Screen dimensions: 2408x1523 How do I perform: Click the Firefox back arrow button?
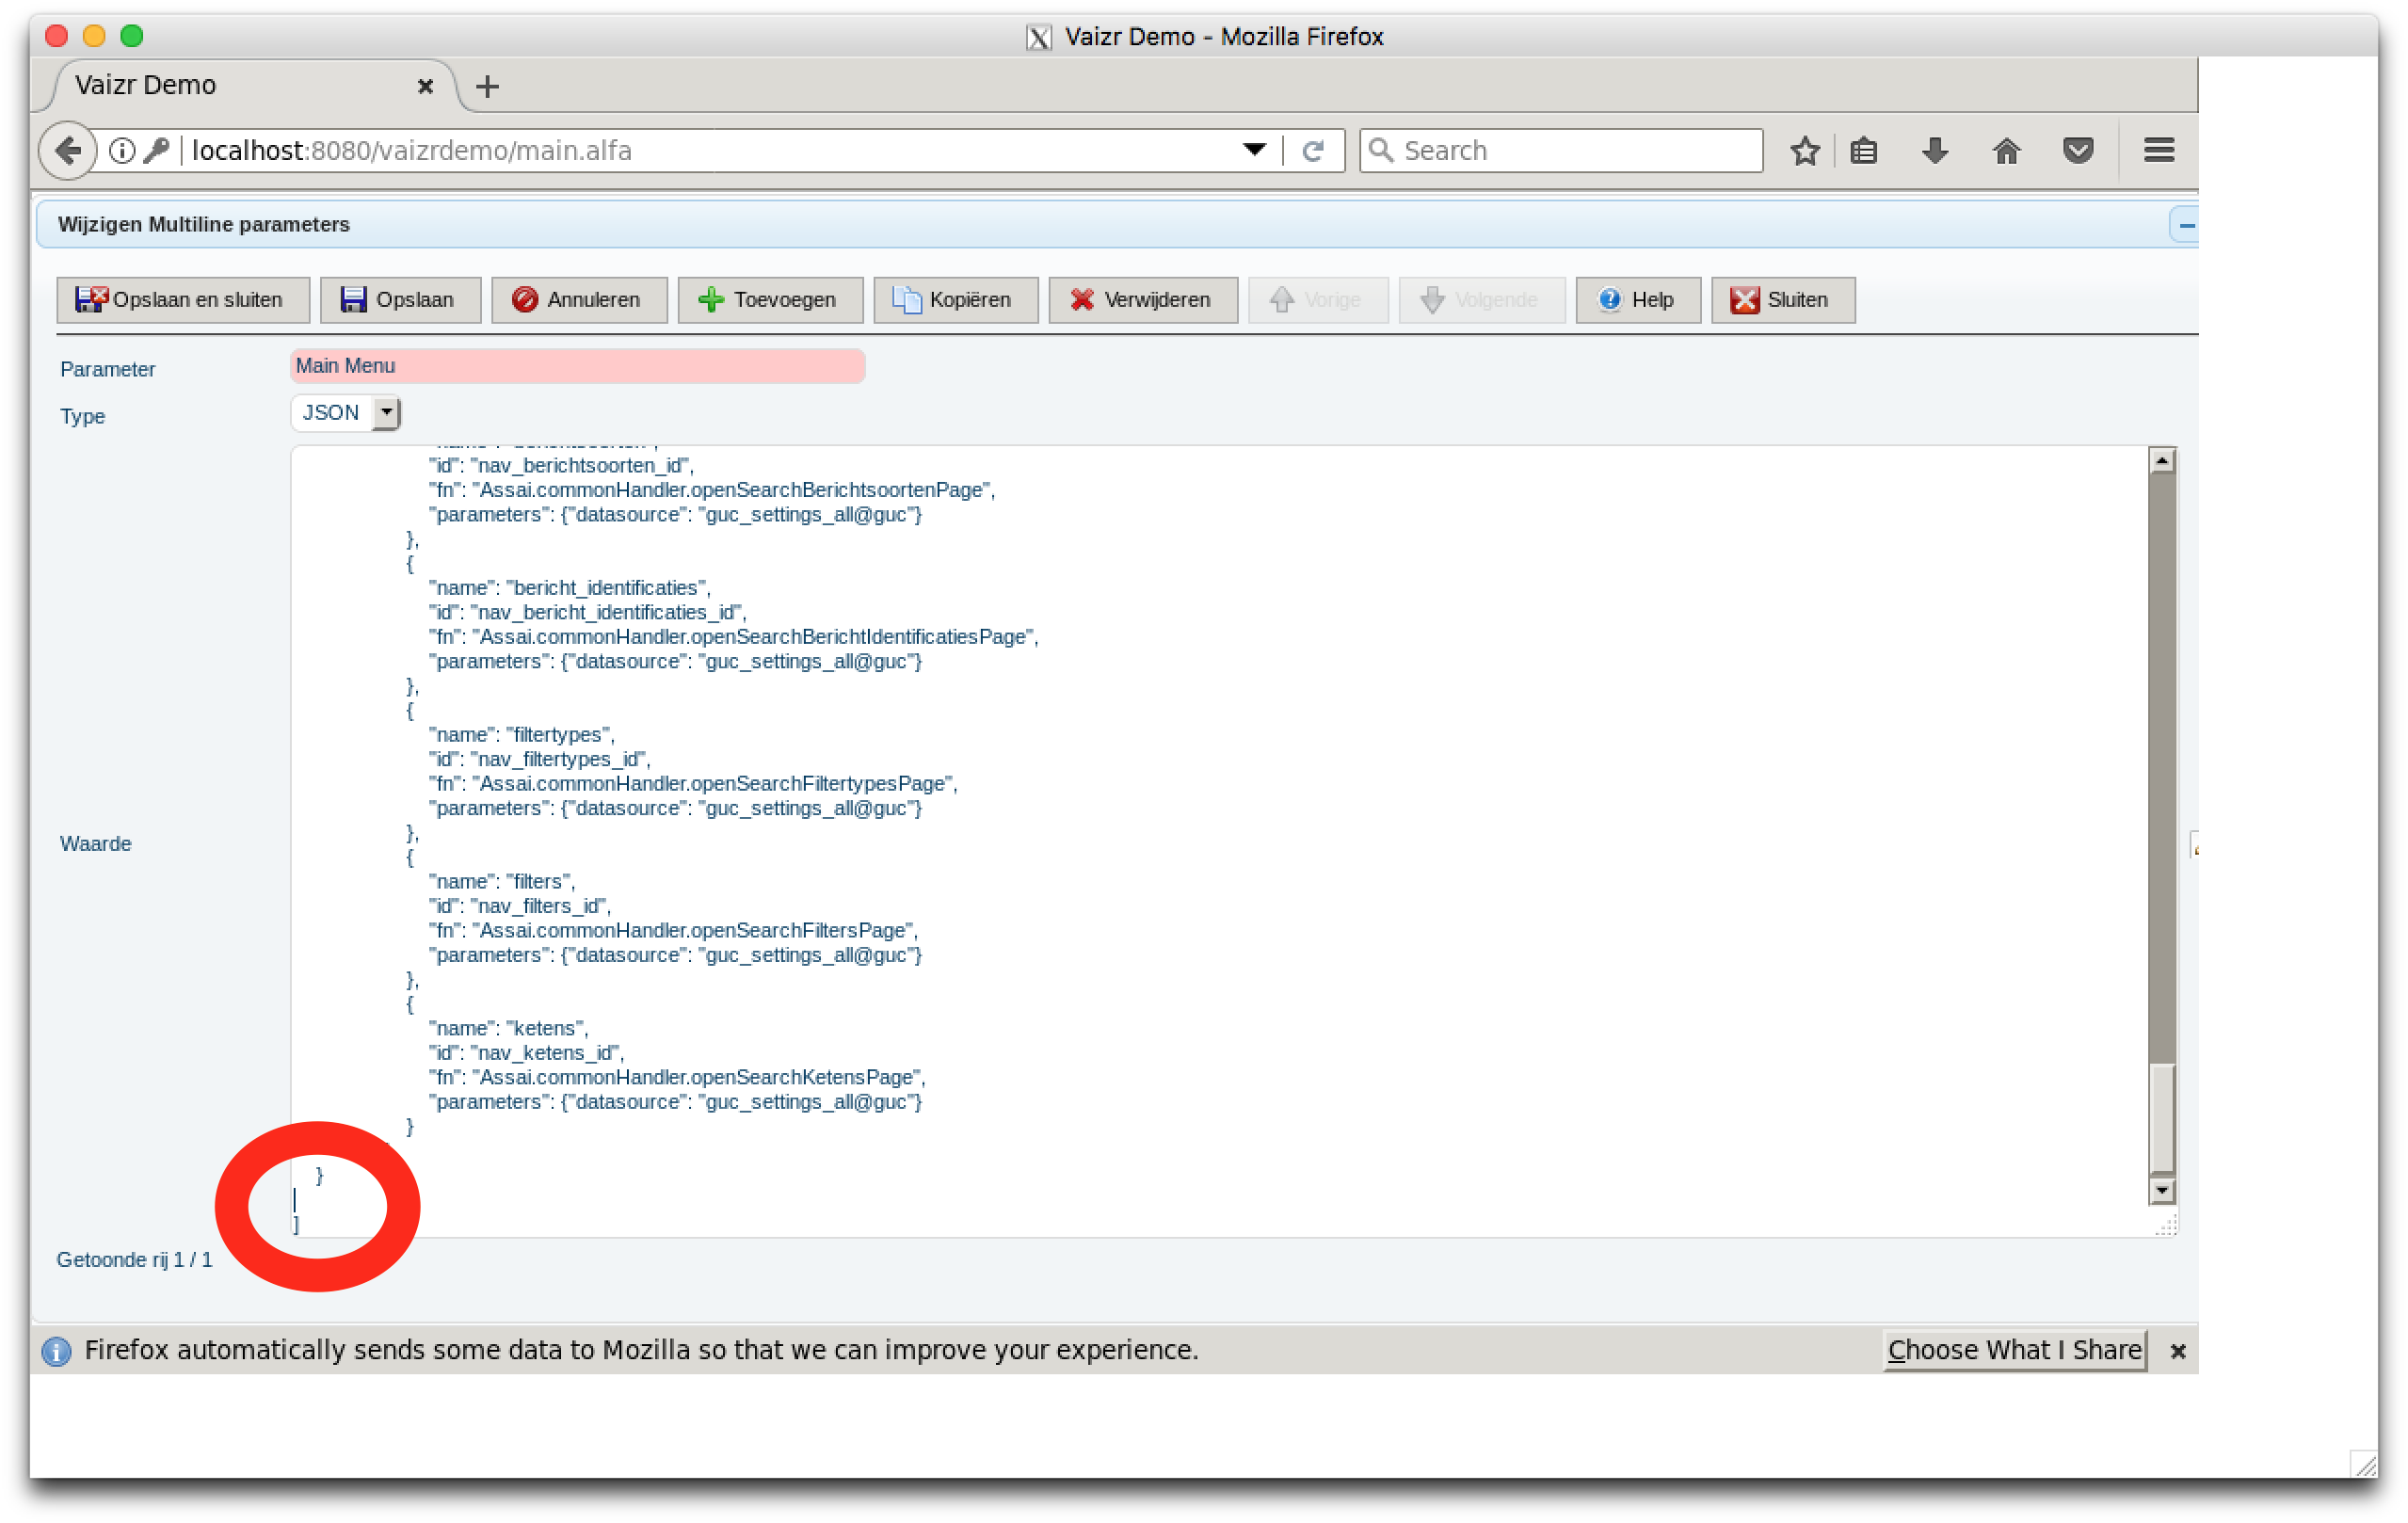pyautogui.click(x=67, y=151)
